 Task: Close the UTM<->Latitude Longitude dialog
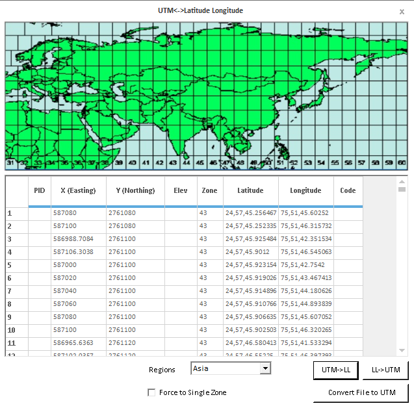tap(402, 12)
